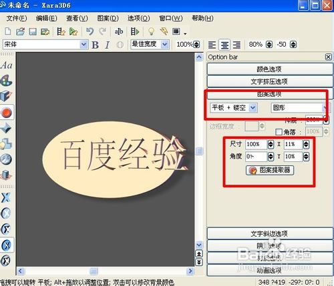Image resolution: width=334 pixels, height=286 pixels.
Task: Open the 选项(O) menu
Action: [138, 18]
